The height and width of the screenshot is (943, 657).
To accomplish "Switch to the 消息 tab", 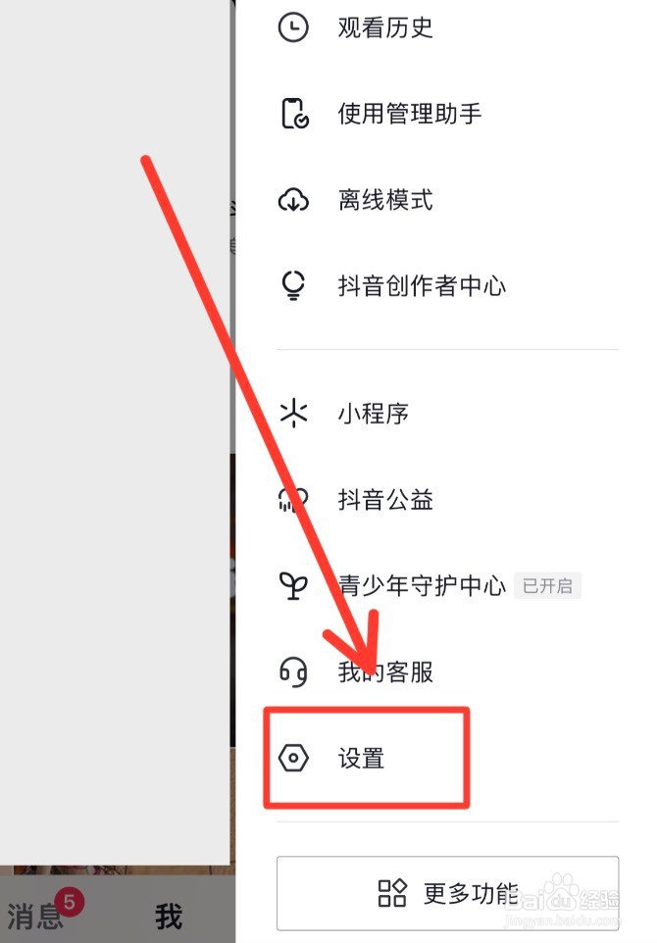I will pos(36,917).
